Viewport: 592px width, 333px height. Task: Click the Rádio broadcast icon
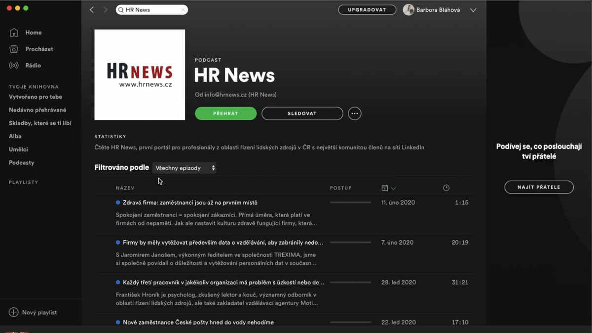click(x=14, y=66)
